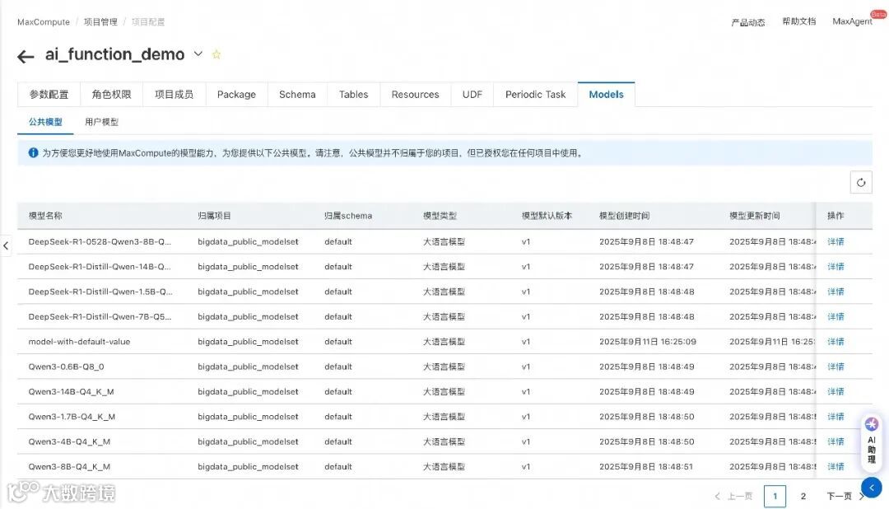Screen dimensions: 889x509
Task: Click the 模型名称 column header
Action: [x=45, y=215]
